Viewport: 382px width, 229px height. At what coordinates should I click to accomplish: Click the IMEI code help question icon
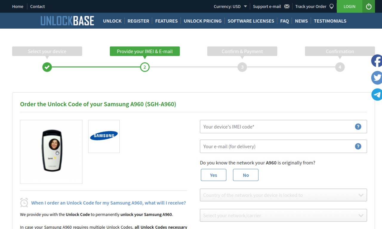(358, 127)
